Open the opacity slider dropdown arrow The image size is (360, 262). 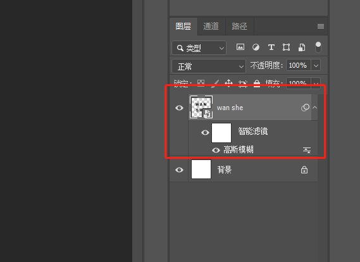pos(316,66)
